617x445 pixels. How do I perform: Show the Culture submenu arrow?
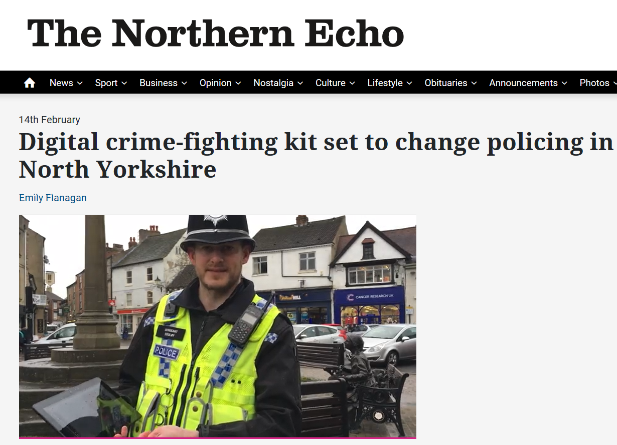pos(352,84)
